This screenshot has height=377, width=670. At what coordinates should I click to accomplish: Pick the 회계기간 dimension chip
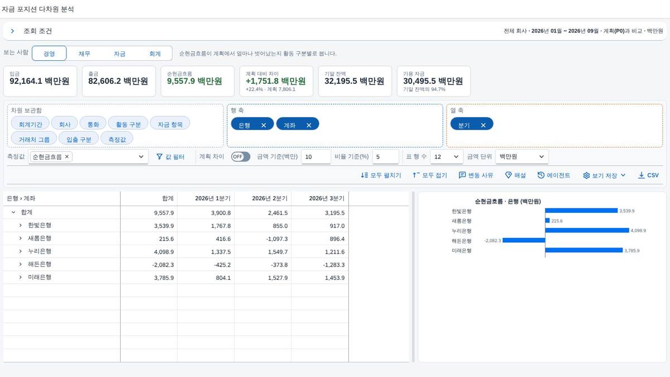(x=30, y=123)
